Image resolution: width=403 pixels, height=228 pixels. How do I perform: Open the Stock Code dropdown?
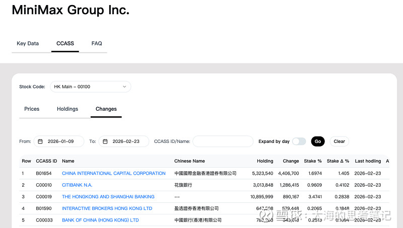(x=90, y=87)
